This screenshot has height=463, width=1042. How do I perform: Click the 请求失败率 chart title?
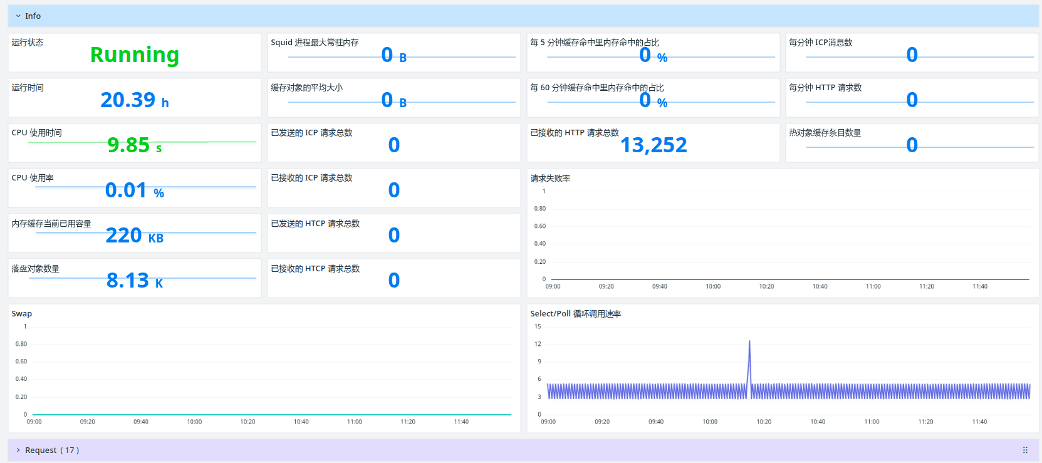[550, 179]
